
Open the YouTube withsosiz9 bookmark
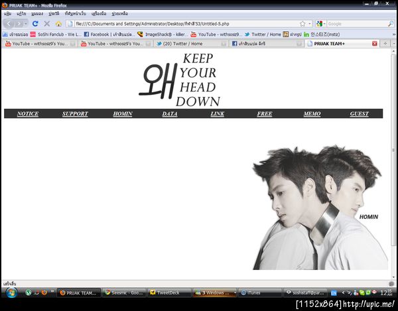[x=216, y=34]
